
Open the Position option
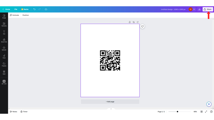[x=26, y=15]
